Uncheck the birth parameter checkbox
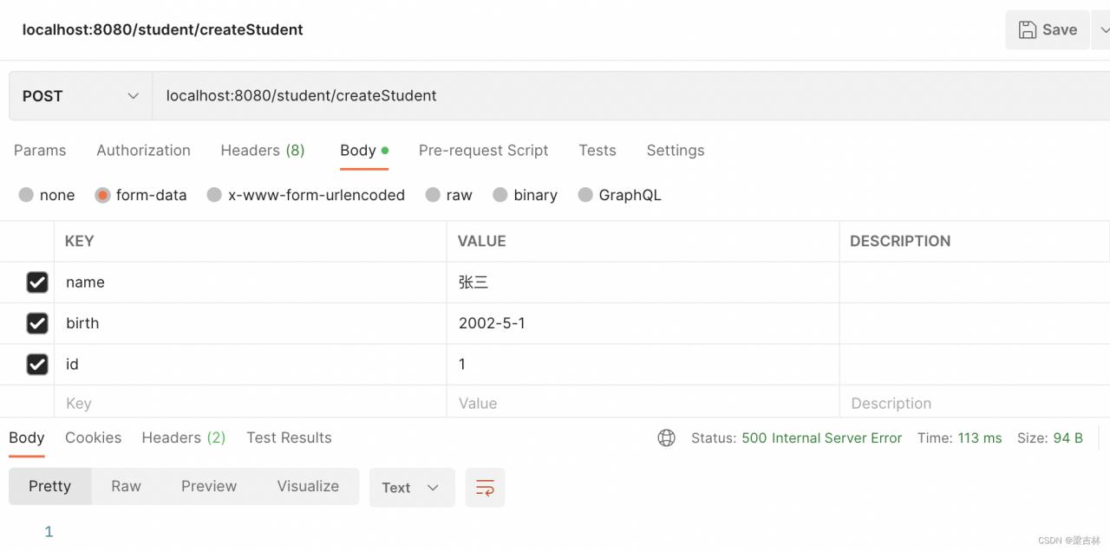The width and height of the screenshot is (1110, 551). (x=37, y=323)
